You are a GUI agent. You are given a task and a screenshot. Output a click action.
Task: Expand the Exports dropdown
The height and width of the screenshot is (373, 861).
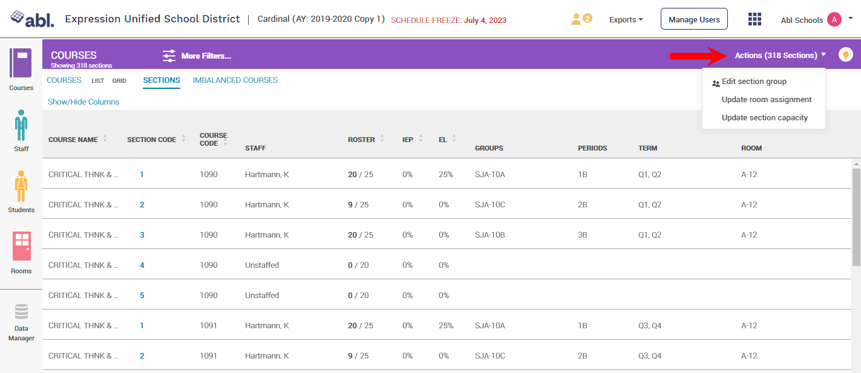(626, 20)
